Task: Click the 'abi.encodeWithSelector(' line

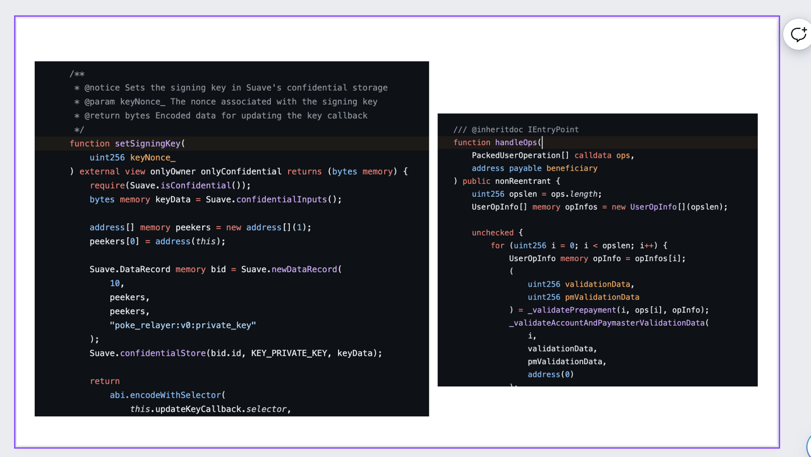Action: click(x=168, y=395)
